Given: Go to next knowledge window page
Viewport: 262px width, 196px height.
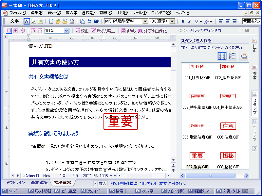Looking at the screenshot, I should (185, 30).
